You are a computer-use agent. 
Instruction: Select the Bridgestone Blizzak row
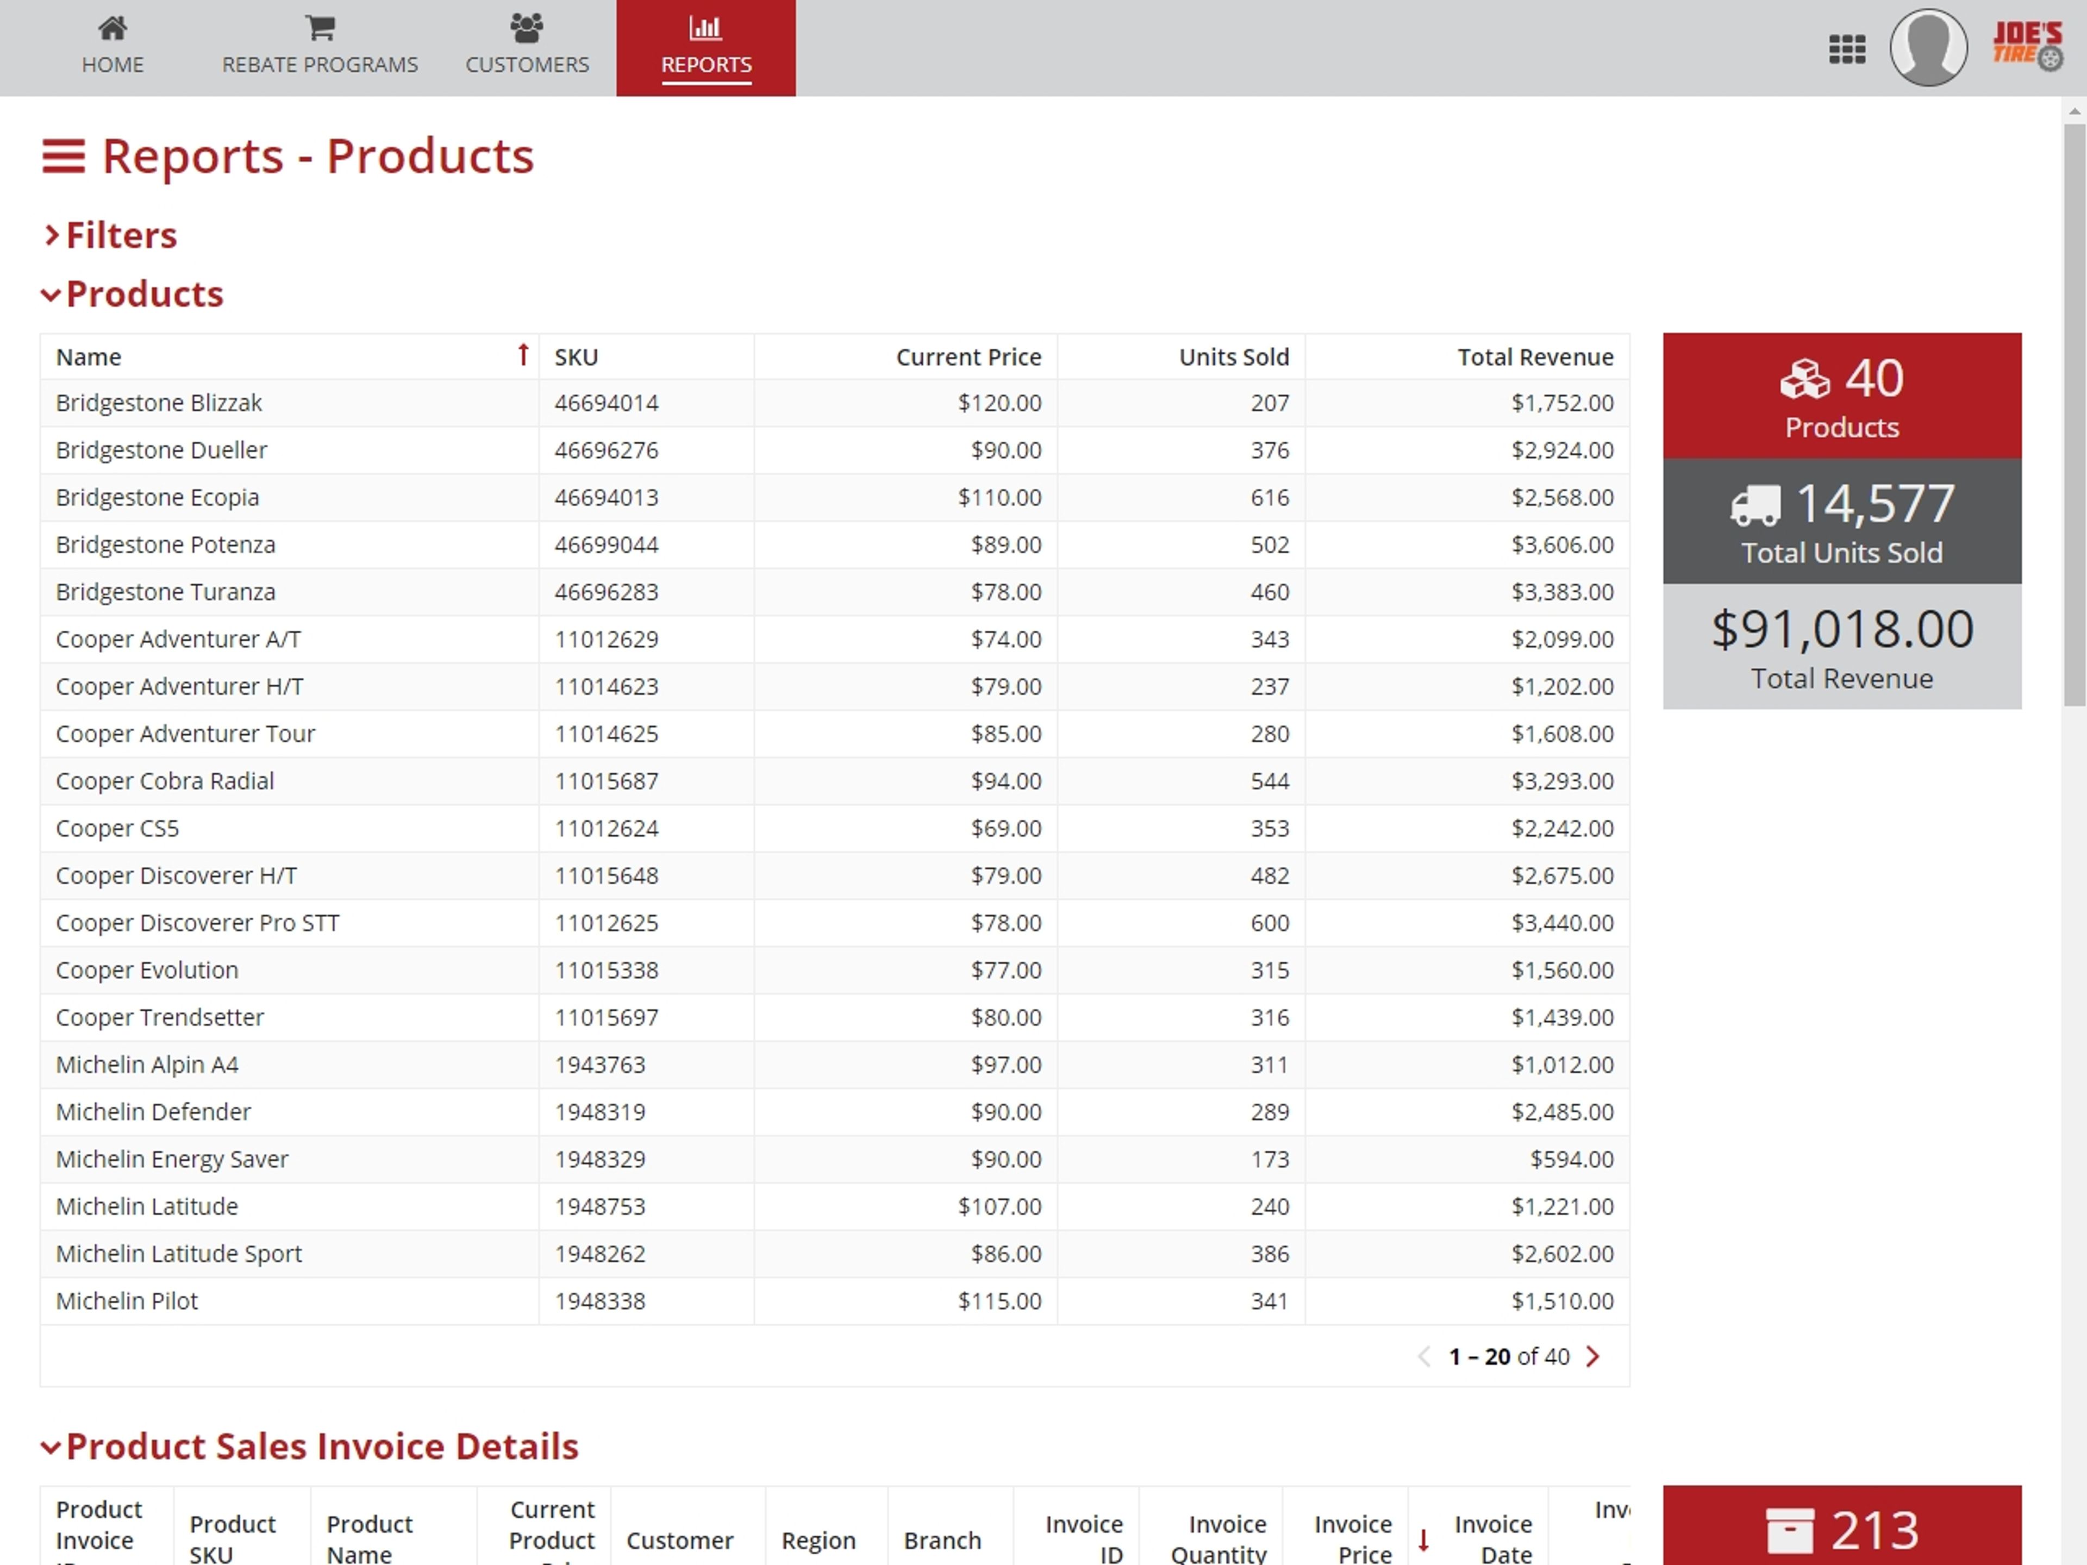coord(834,403)
